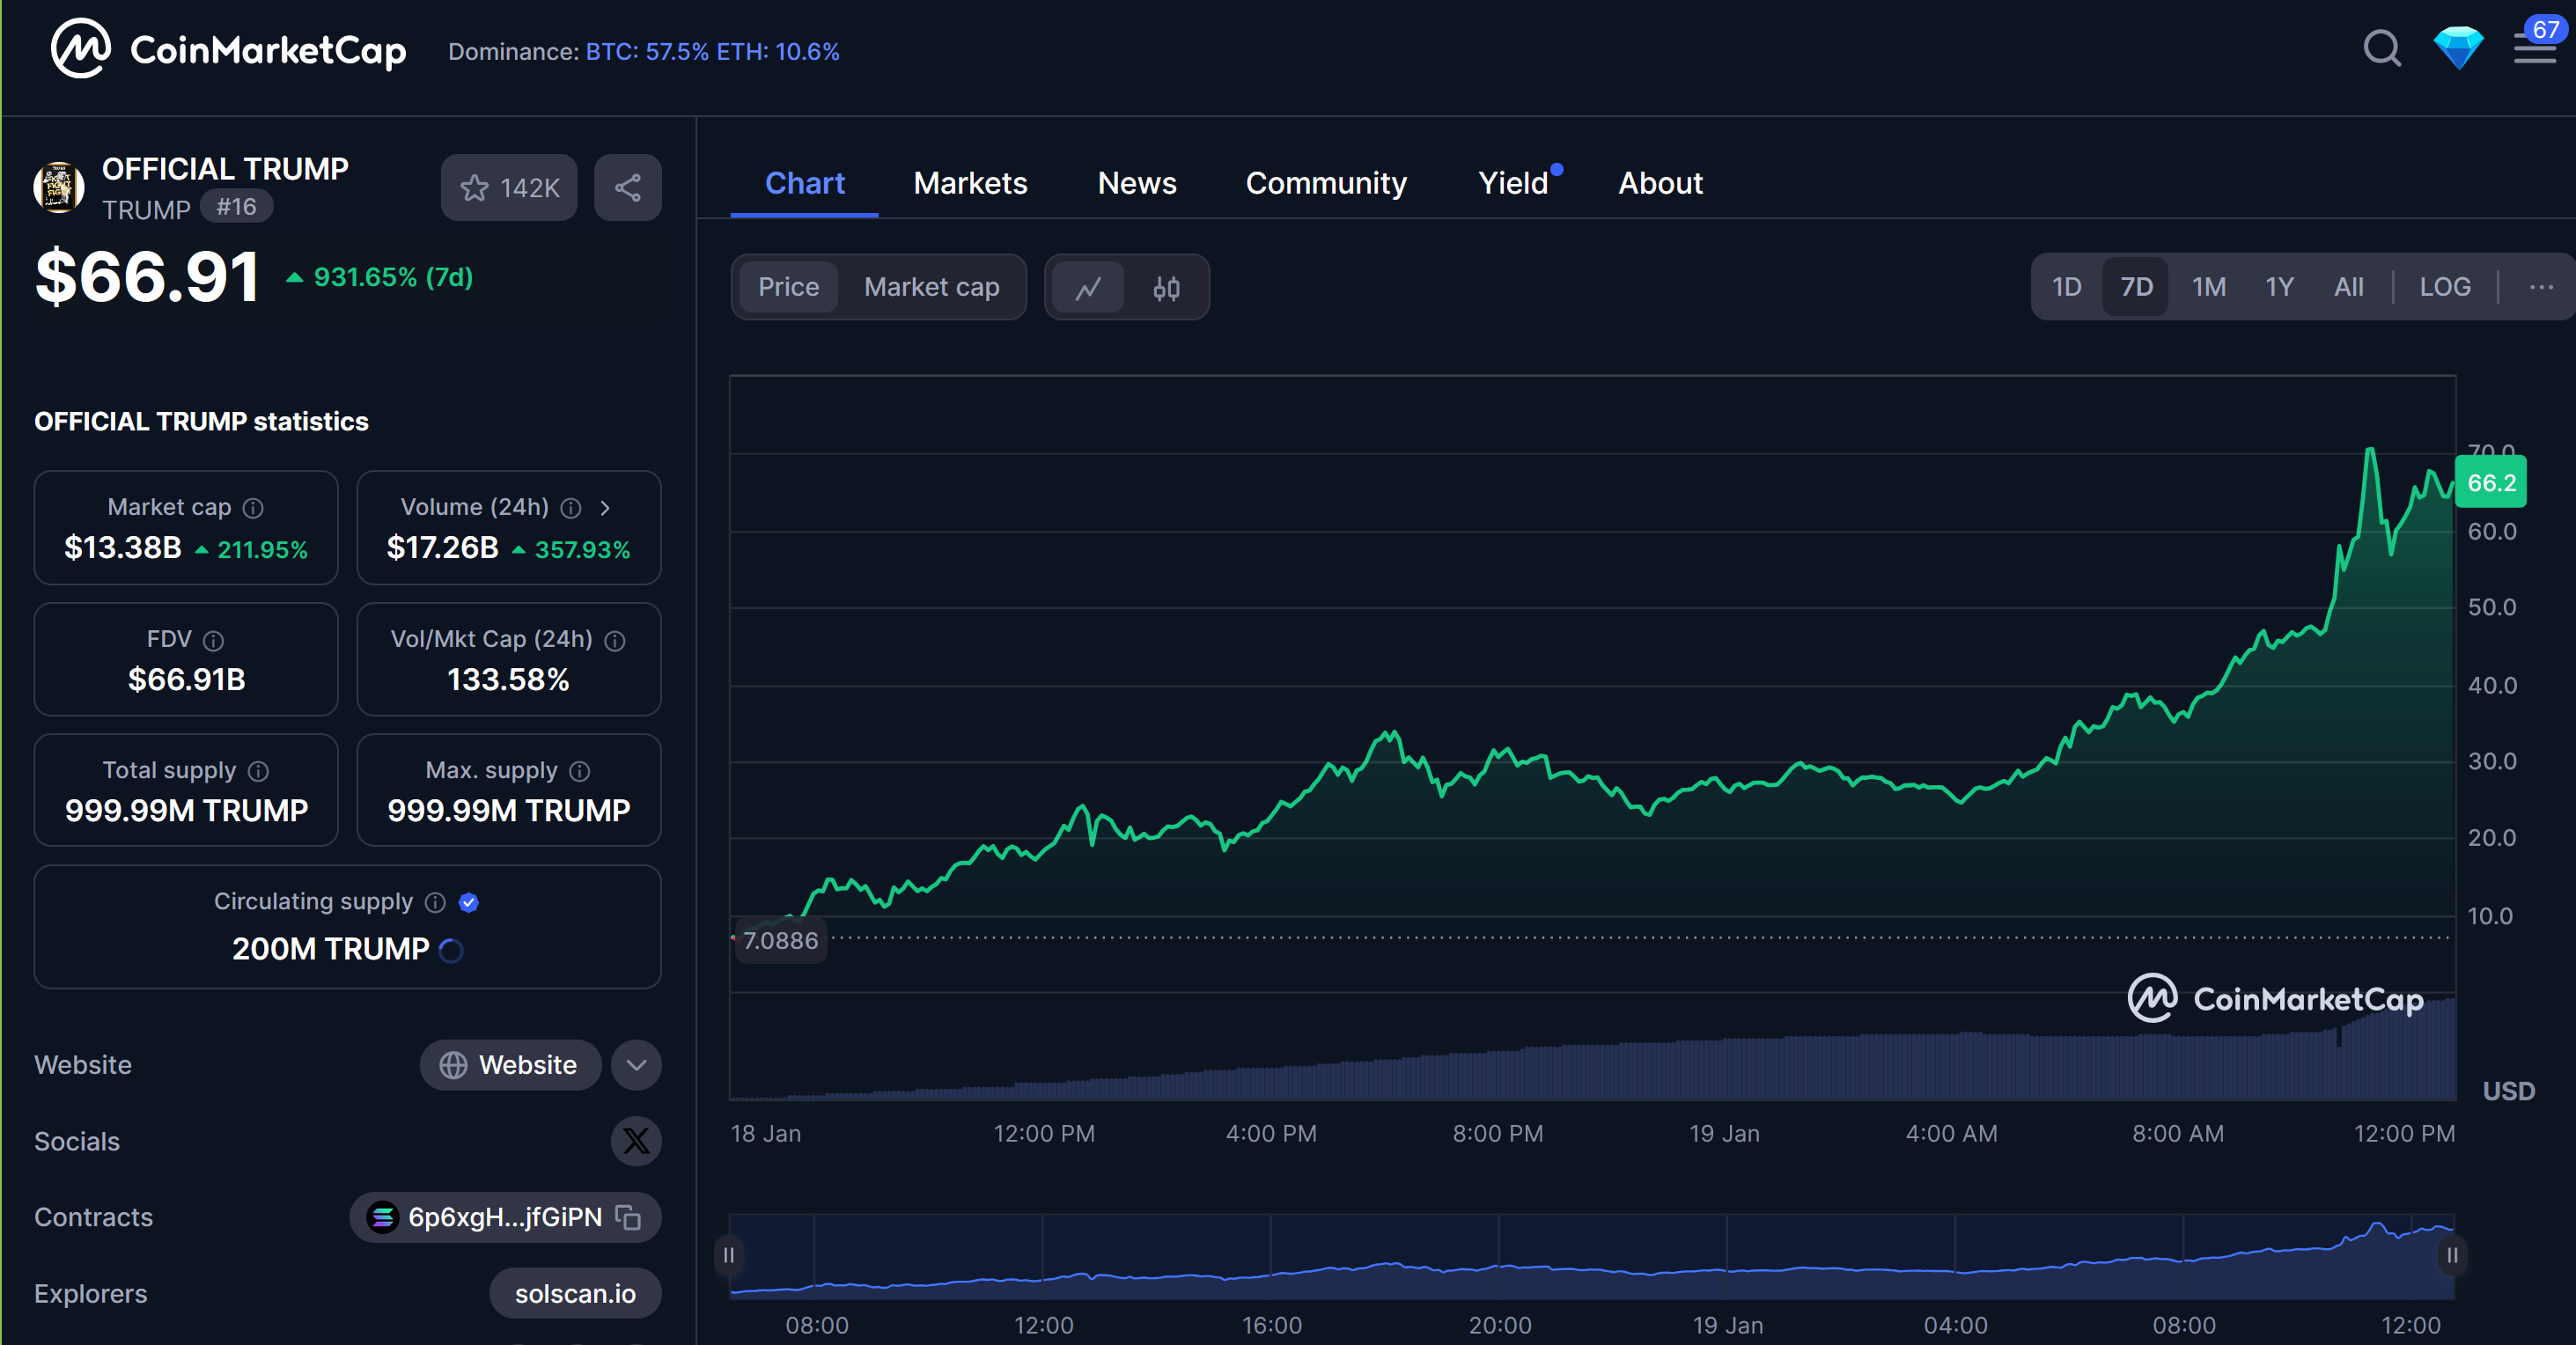2576x1345 pixels.
Task: Click the $17.26B volume value
Action: click(442, 548)
